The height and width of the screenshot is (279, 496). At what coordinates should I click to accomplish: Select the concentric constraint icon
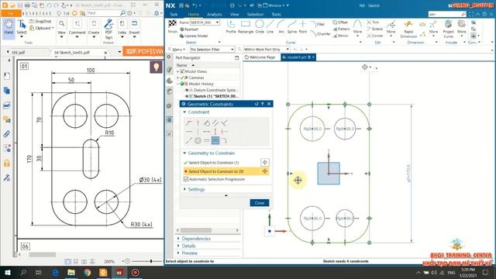coord(198,140)
